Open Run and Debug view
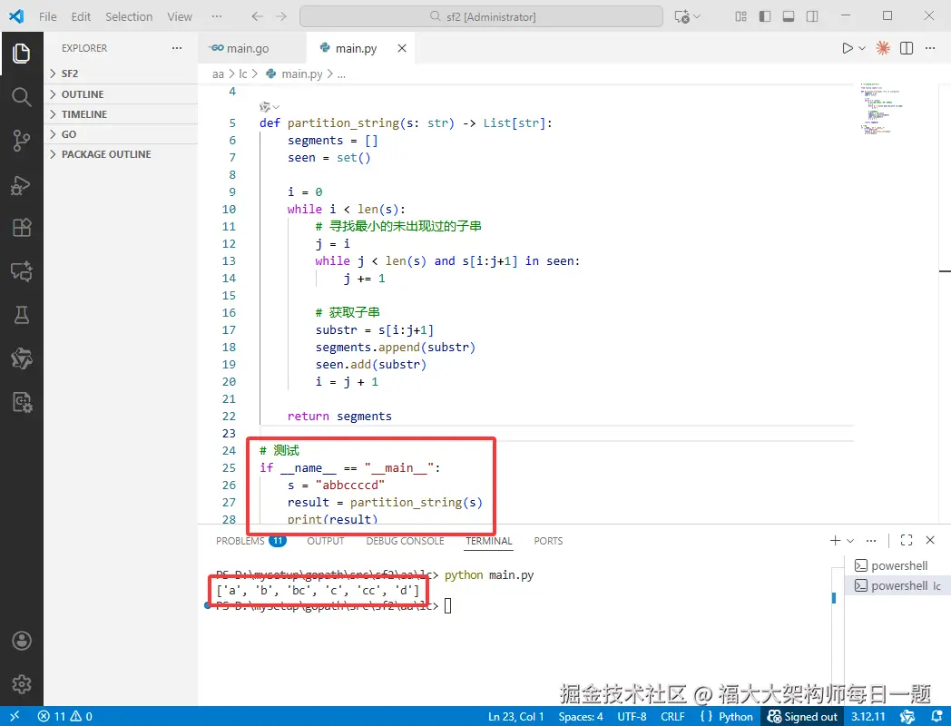This screenshot has height=726, width=951. [x=21, y=184]
